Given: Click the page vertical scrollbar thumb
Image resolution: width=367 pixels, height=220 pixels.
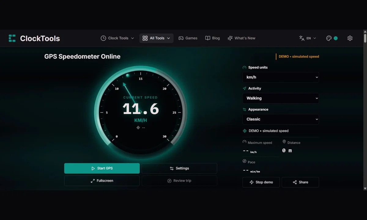Looking at the screenshot, I should coord(365,38).
